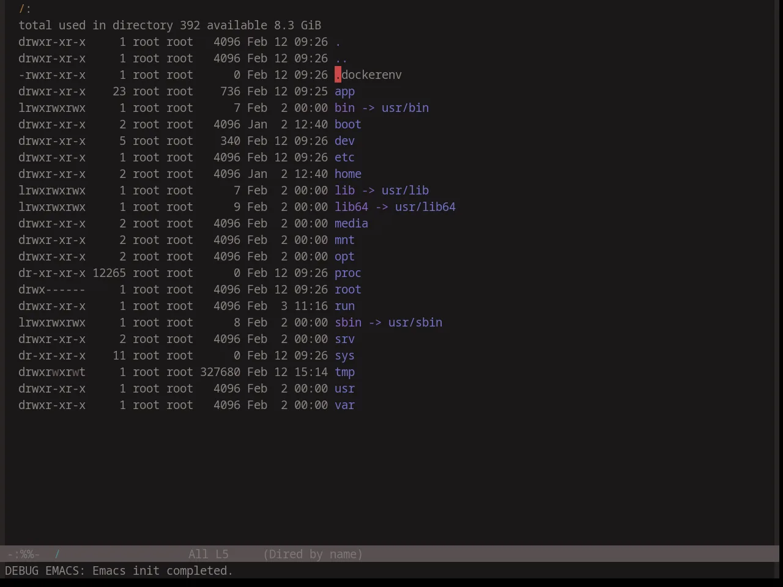Open the root directory entry
This screenshot has height=587, width=783.
point(348,289)
